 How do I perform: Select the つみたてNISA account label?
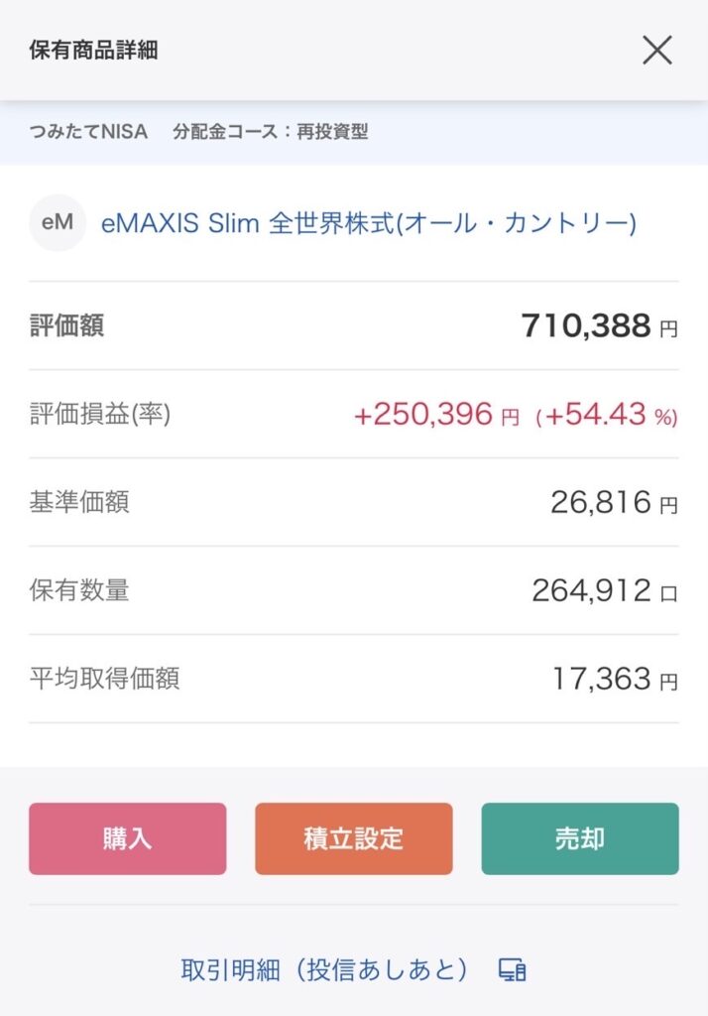[x=88, y=132]
